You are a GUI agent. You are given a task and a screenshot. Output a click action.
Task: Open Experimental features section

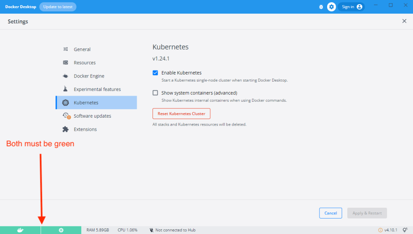pos(96,89)
